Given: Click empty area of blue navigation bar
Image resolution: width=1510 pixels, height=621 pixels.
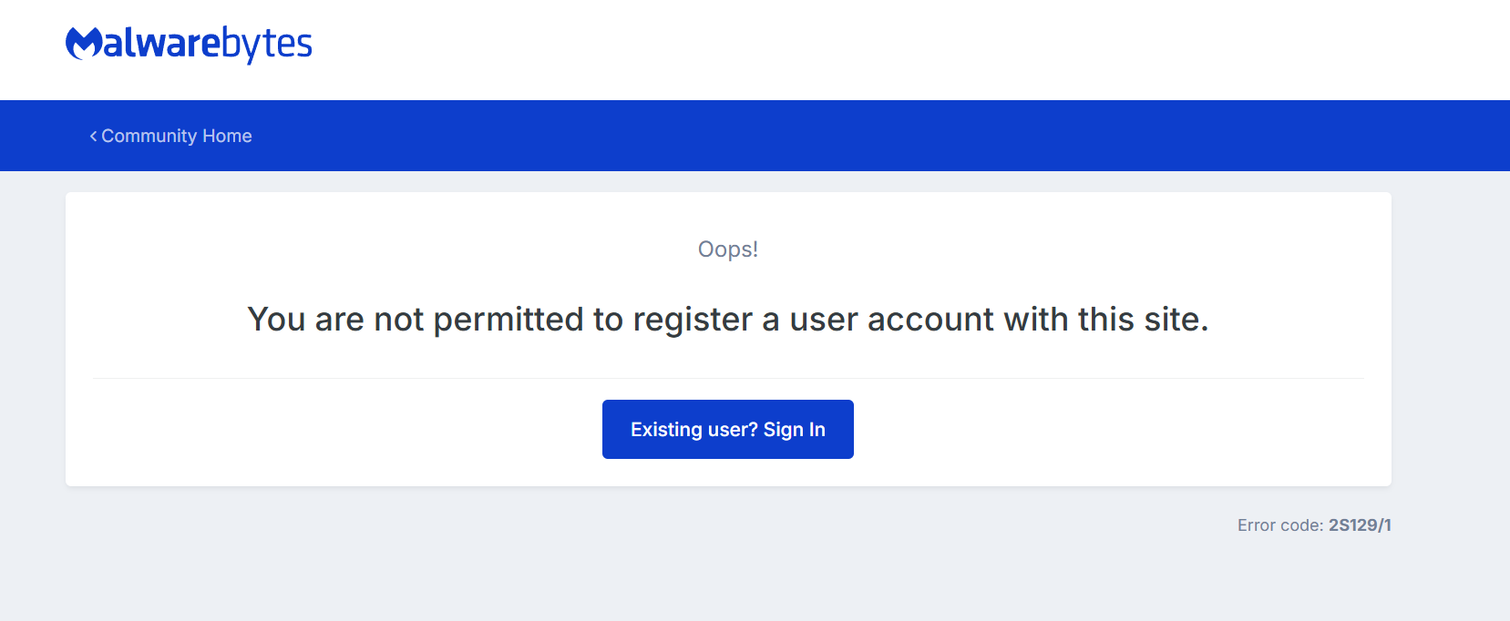Looking at the screenshot, I should pyautogui.click(x=820, y=136).
